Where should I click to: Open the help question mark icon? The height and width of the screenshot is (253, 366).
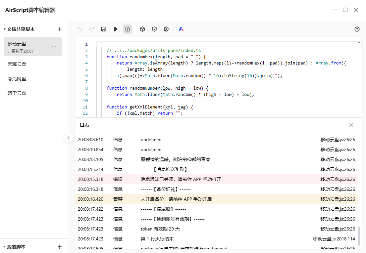[x=357, y=29]
